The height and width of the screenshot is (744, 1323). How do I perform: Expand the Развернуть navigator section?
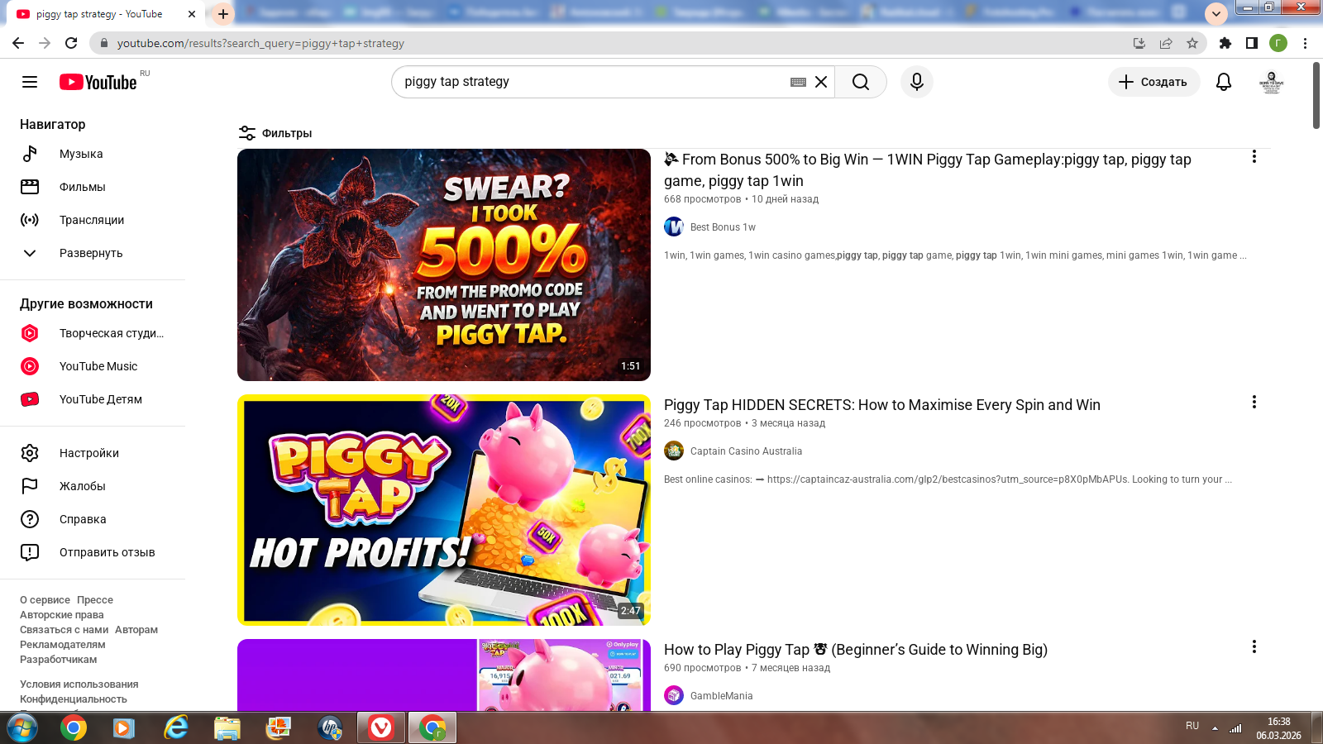91,253
